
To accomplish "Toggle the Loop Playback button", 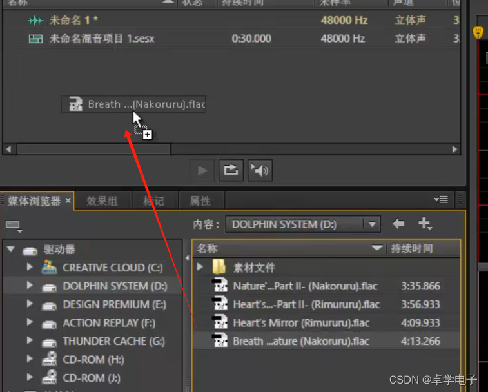I will click(231, 170).
